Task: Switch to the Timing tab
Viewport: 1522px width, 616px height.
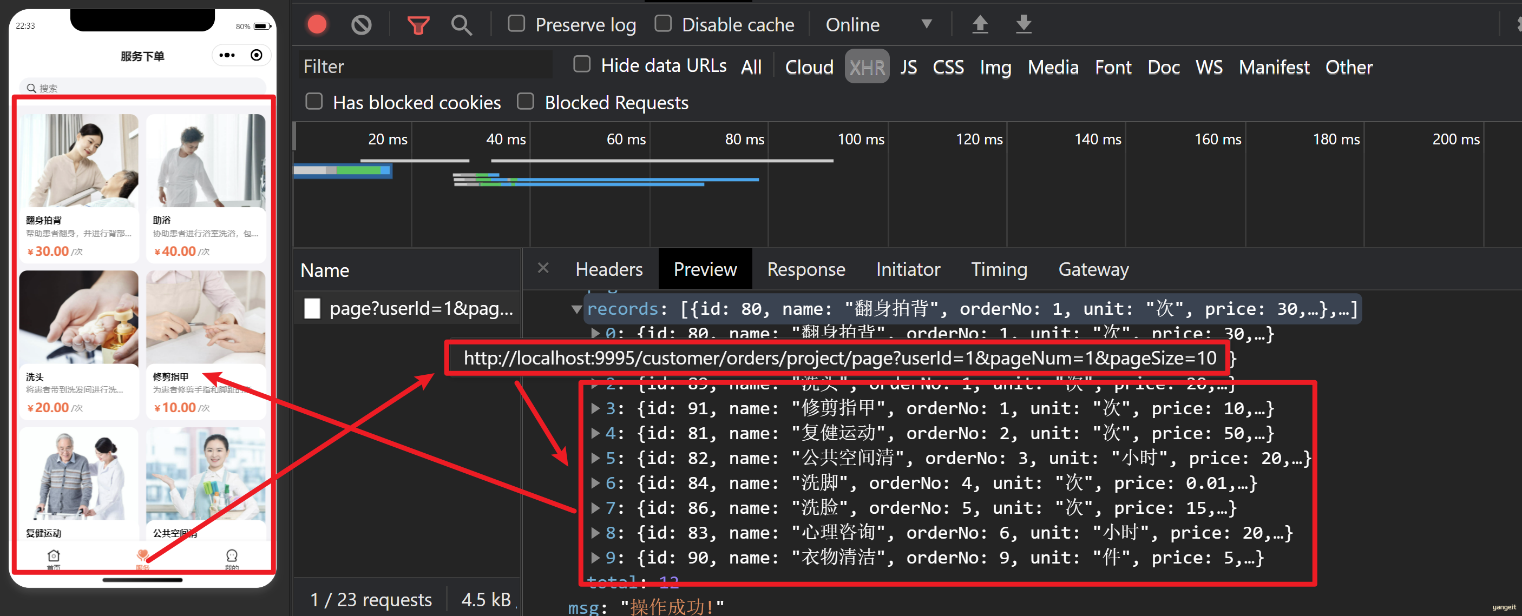Action: pyautogui.click(x=999, y=269)
